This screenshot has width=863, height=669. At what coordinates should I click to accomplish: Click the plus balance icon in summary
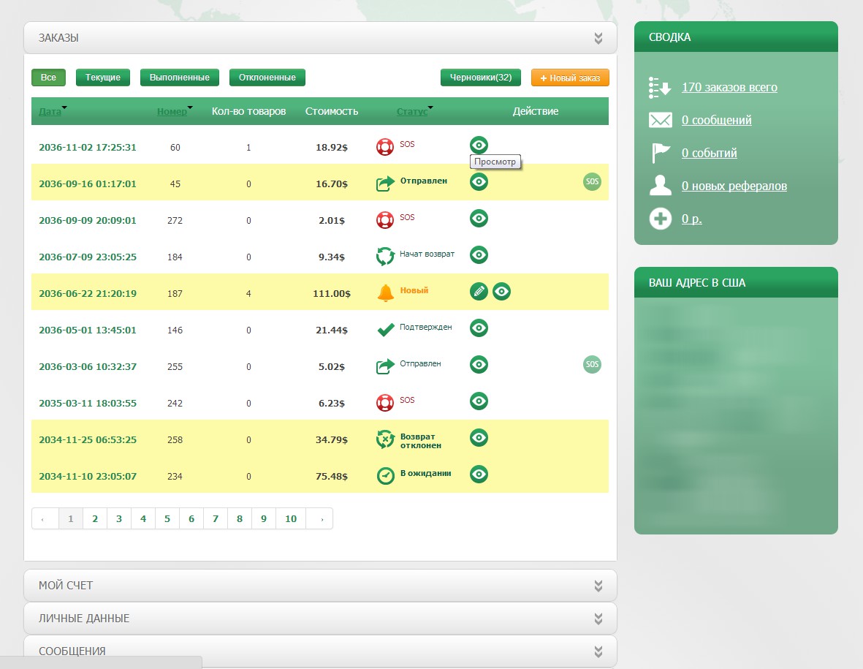point(660,219)
